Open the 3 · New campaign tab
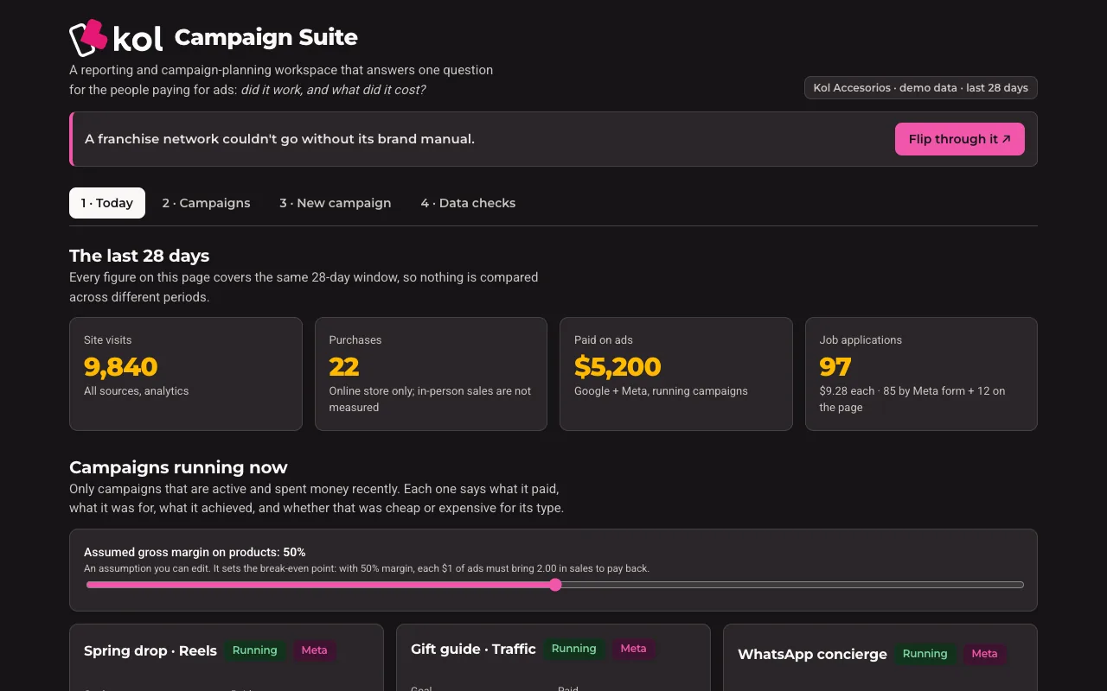Viewport: 1107px width, 691px height. (335, 203)
